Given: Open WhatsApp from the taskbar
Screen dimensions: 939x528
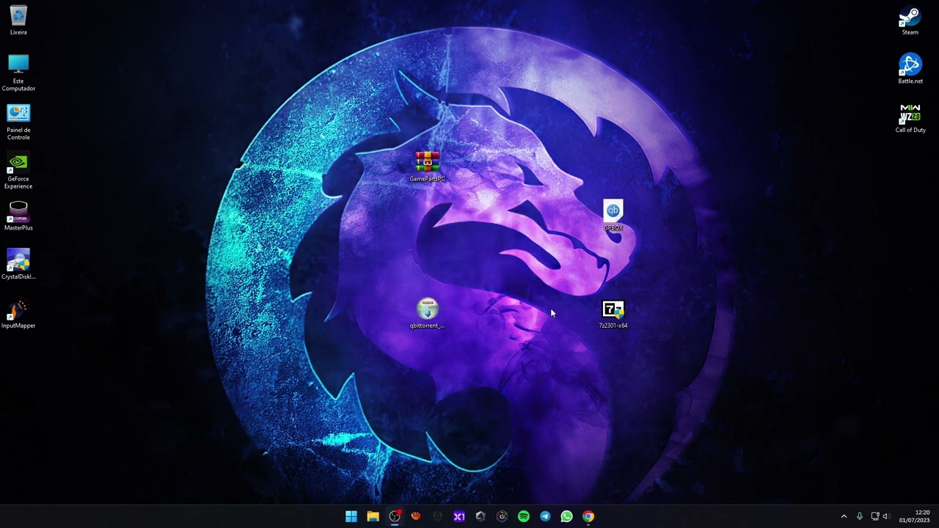Looking at the screenshot, I should (x=566, y=516).
